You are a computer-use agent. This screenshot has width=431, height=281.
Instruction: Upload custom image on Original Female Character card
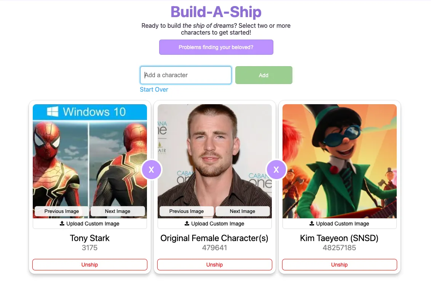(214, 224)
